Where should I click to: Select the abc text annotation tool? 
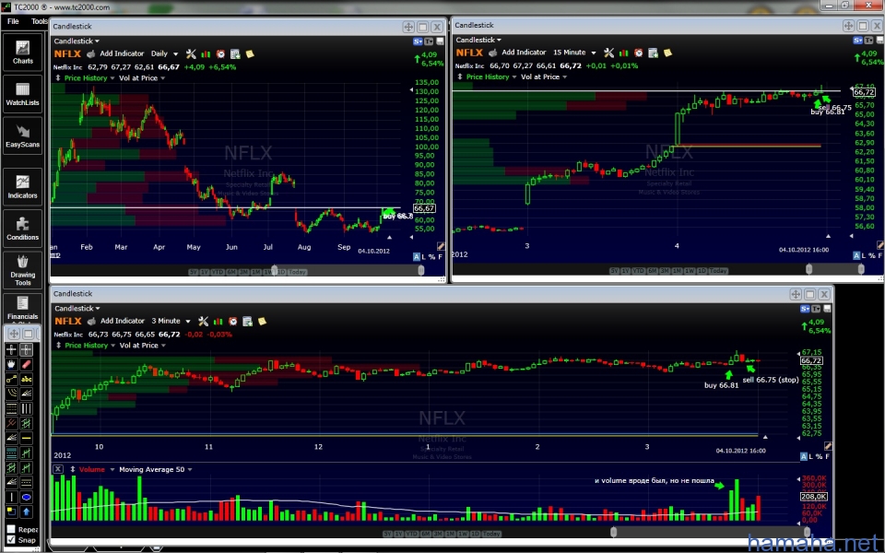[26, 379]
